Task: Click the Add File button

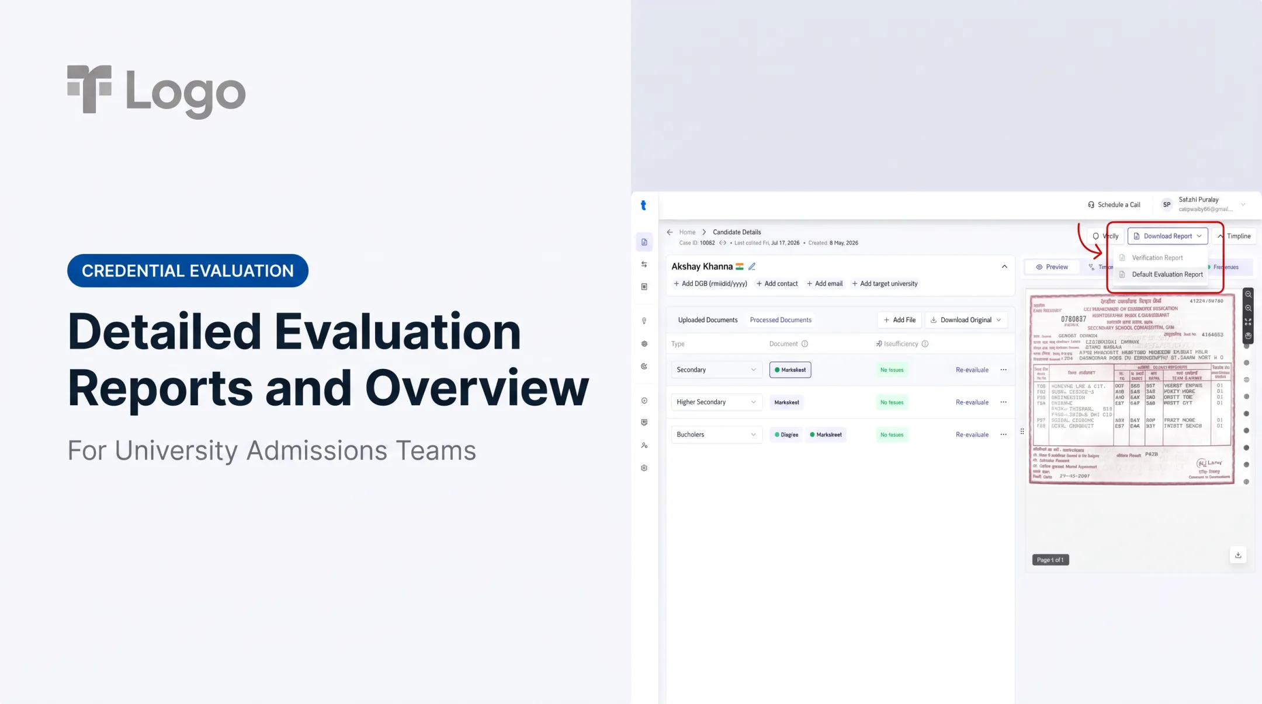Action: pos(899,320)
